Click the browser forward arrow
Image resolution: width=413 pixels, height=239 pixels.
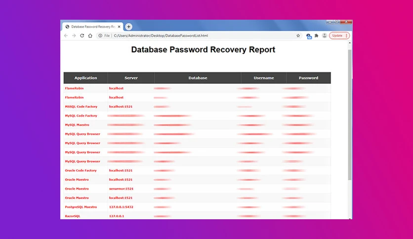[x=74, y=36]
